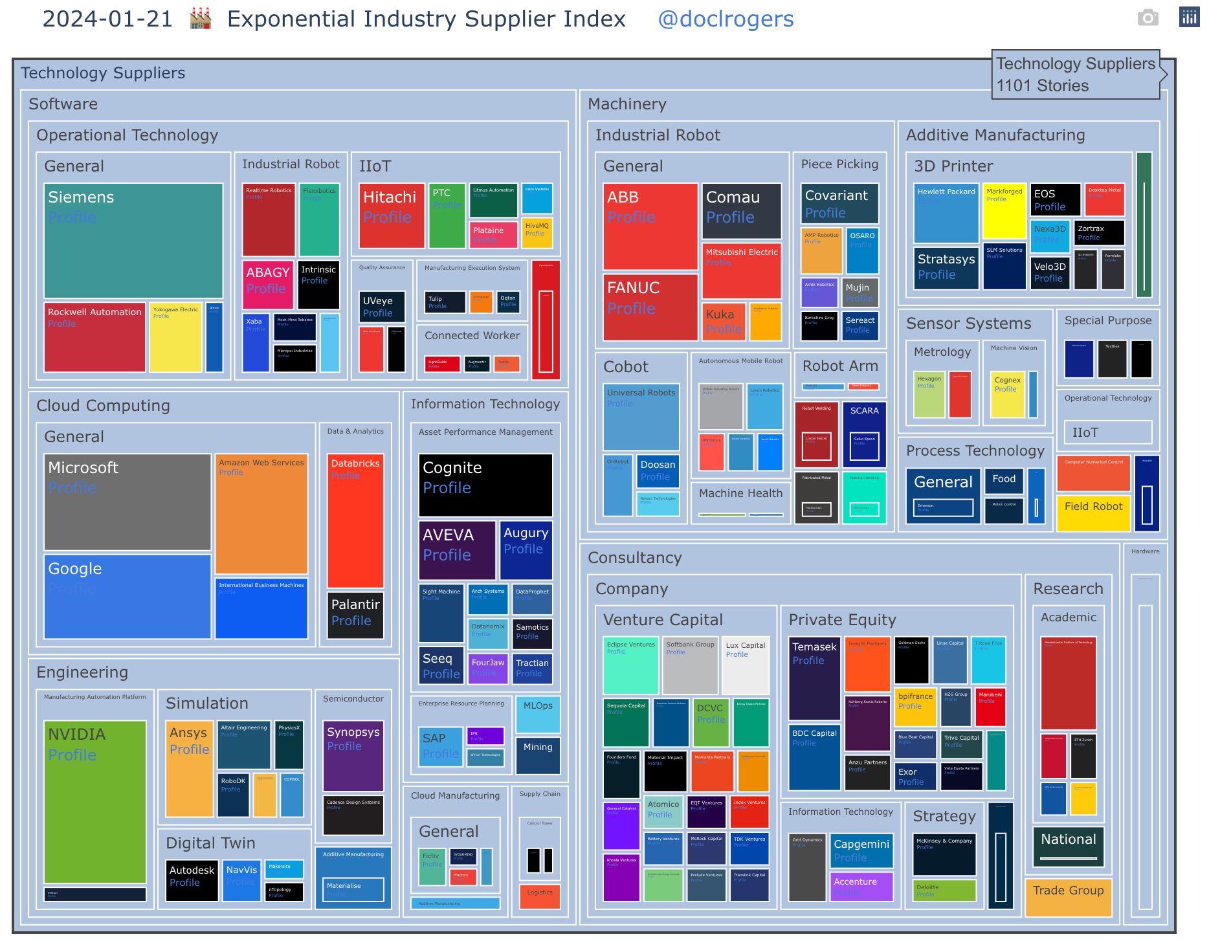Click the Technology Suppliers root header
1209x941 pixels.
(102, 73)
